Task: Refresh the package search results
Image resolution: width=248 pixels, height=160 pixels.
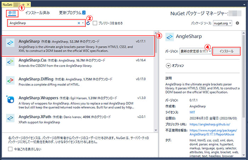Action: tap(88, 23)
